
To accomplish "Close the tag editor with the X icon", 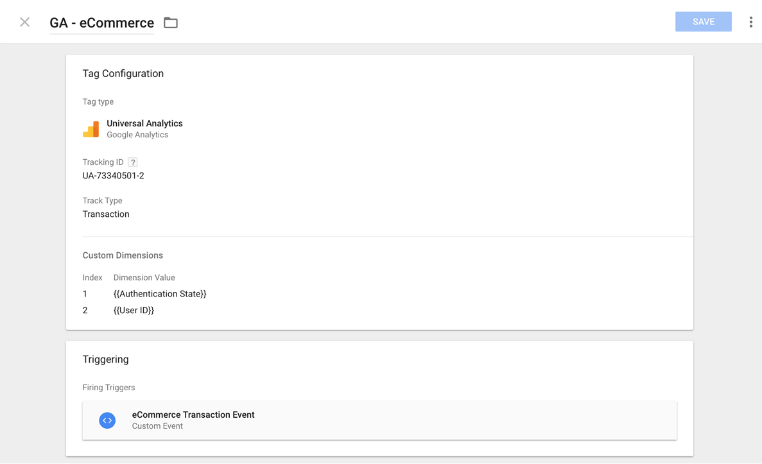I will 25,22.
